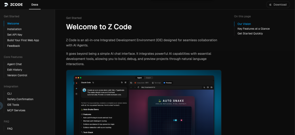Click index.html tab in embedded app screenshot
The width and height of the screenshot is (295, 135).
click(141, 83)
